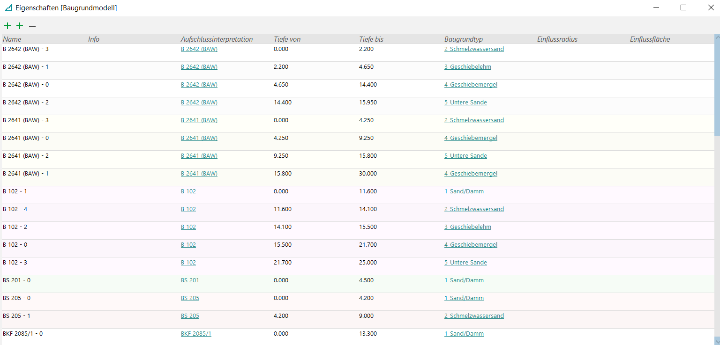Screen dimensions: 720x345
Task: Click the leftmost green plus icon in the toolbar
Action: (7, 26)
